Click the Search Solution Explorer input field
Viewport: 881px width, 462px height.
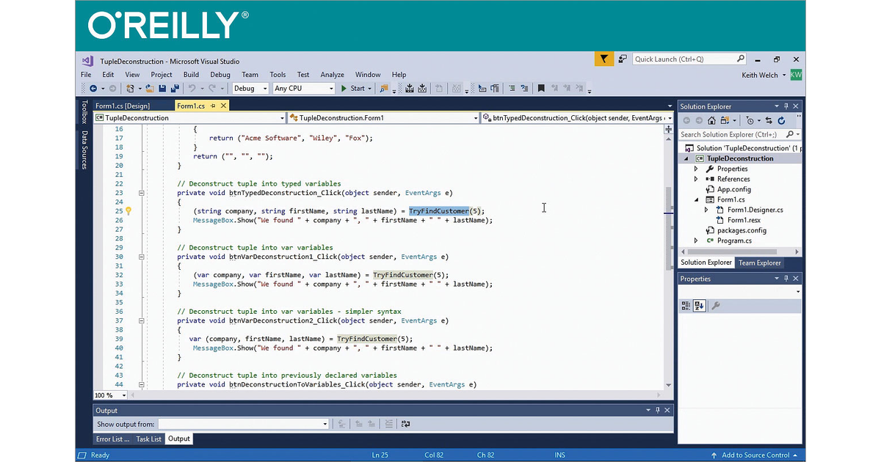click(731, 134)
